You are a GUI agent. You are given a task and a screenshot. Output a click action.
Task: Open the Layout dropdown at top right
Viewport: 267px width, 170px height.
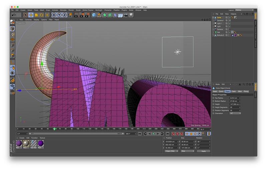[x=245, y=10]
